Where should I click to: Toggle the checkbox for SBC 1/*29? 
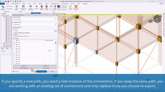(x=14, y=42)
